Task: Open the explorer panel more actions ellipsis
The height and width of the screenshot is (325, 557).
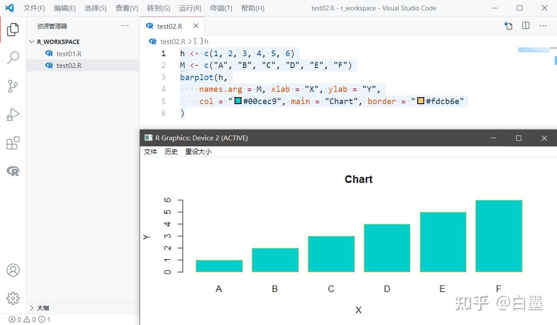Action: pyautogui.click(x=125, y=26)
